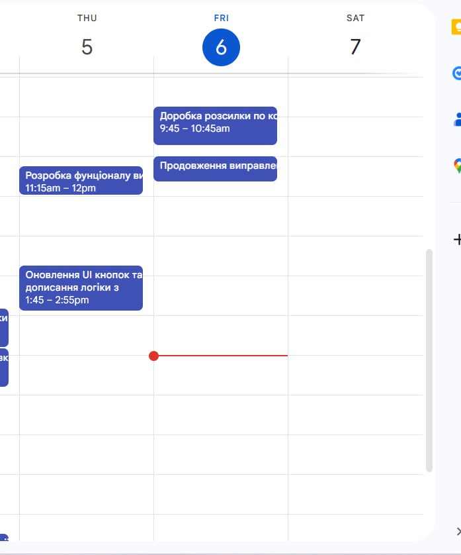Click the plus icon to get add-ons
The image size is (461, 555).
click(456, 240)
